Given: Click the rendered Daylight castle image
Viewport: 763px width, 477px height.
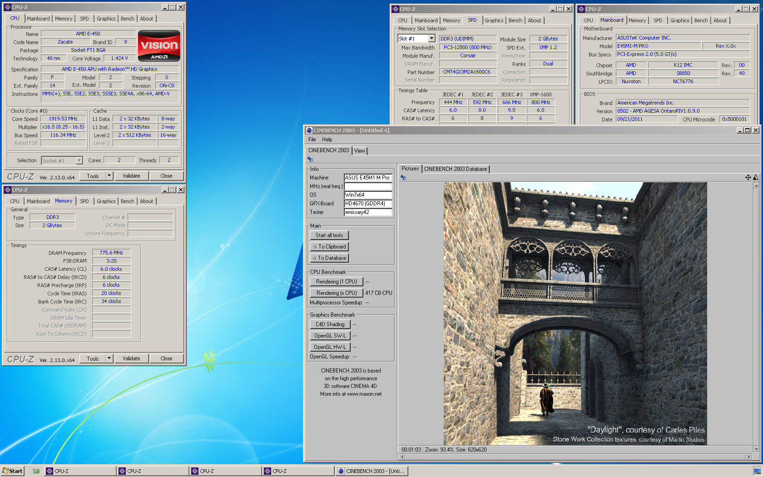Looking at the screenshot, I should point(575,313).
